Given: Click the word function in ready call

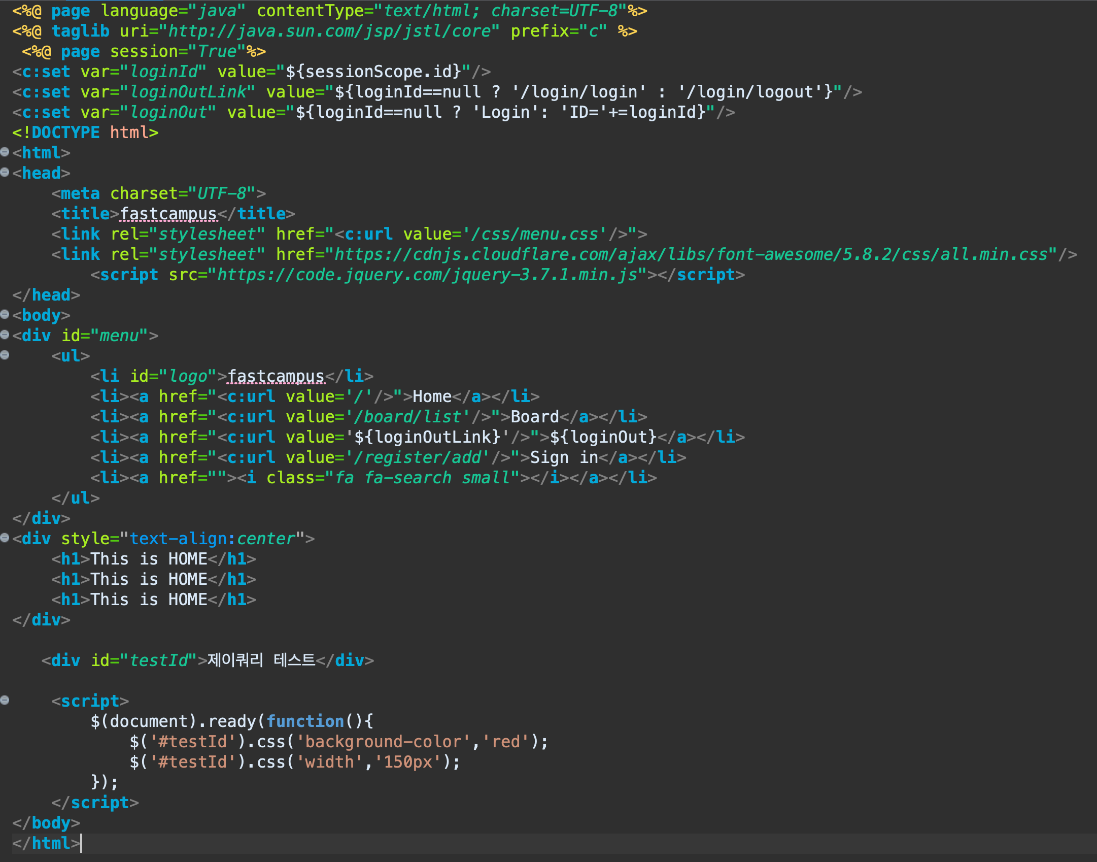Looking at the screenshot, I should tap(305, 721).
